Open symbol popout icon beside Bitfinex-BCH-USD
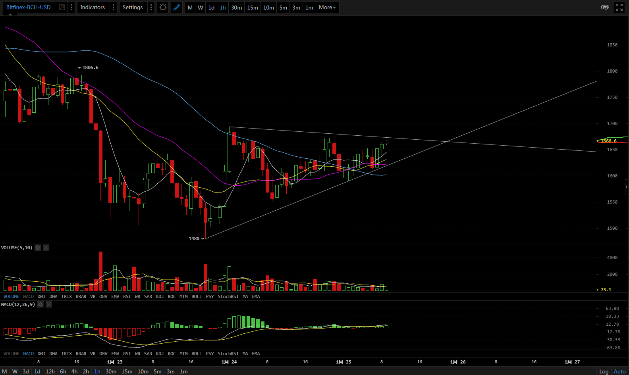The width and height of the screenshot is (629, 375). coord(62,7)
